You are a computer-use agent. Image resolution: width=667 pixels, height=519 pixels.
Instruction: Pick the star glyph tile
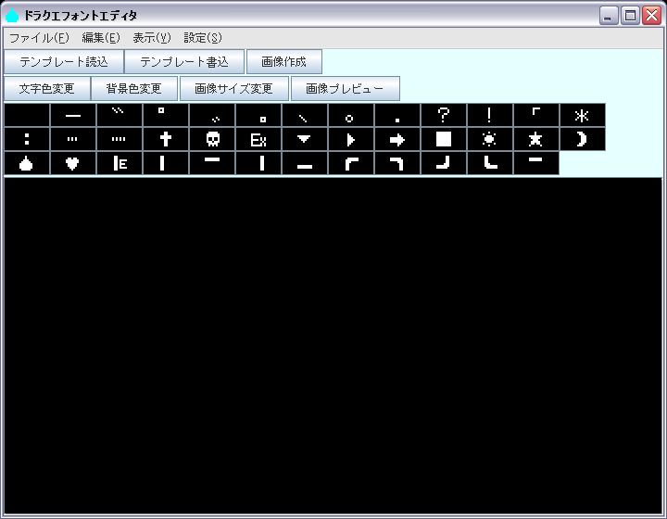pos(536,139)
